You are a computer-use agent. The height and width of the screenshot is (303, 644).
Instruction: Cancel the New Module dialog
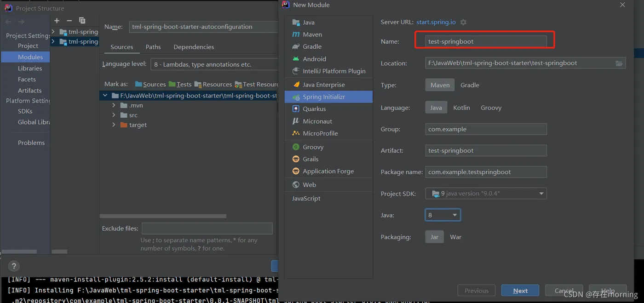click(564, 291)
